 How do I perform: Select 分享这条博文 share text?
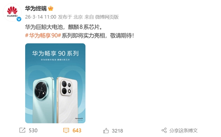click(184, 131)
